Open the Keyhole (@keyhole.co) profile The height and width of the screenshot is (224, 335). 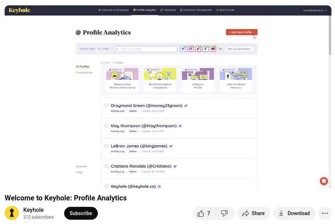[133, 186]
